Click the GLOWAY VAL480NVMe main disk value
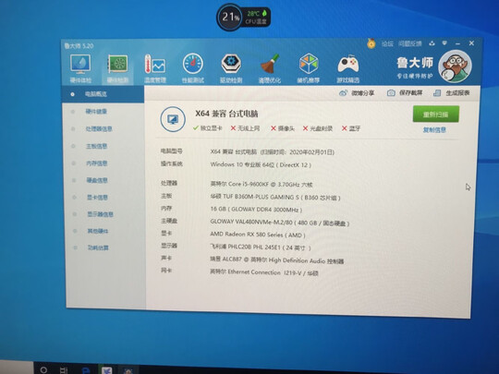The width and height of the screenshot is (499, 374). (x=280, y=223)
